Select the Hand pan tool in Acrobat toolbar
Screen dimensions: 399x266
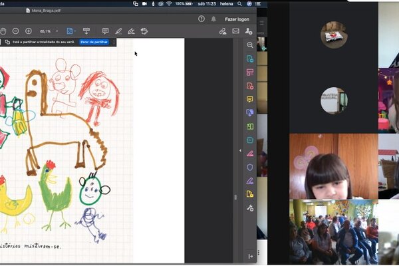coord(3,31)
